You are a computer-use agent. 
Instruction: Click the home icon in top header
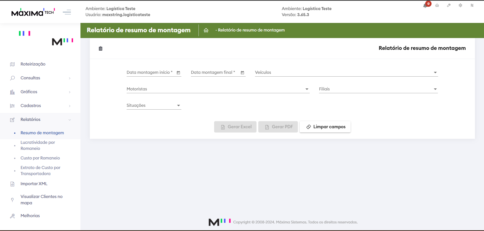tap(437, 5)
